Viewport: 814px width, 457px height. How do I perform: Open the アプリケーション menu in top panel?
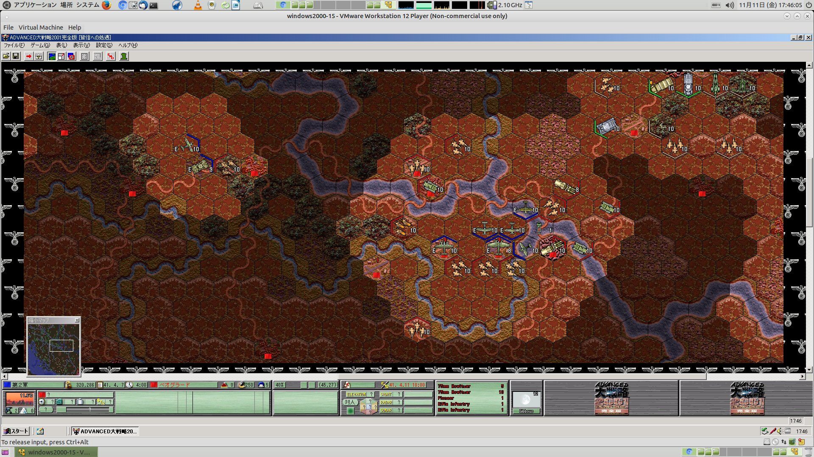(x=35, y=5)
